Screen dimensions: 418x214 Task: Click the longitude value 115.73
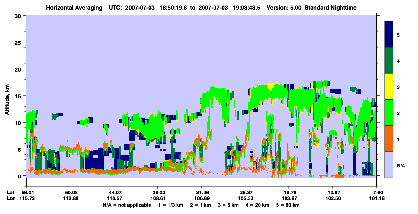[x=27, y=198]
